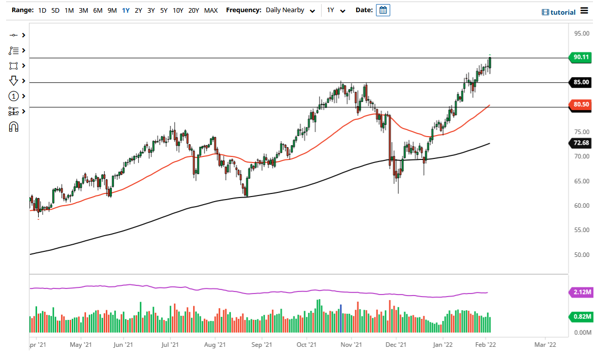Select the 1M range
This screenshot has height=358, width=597.
(x=69, y=11)
